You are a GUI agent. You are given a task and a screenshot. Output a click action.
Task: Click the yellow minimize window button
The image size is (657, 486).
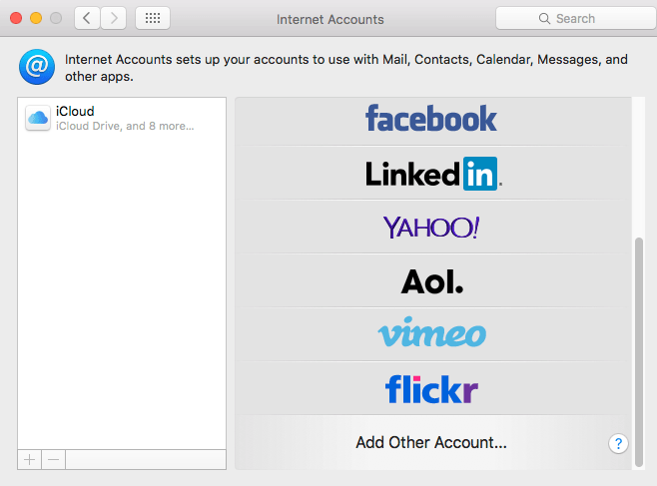coord(36,18)
